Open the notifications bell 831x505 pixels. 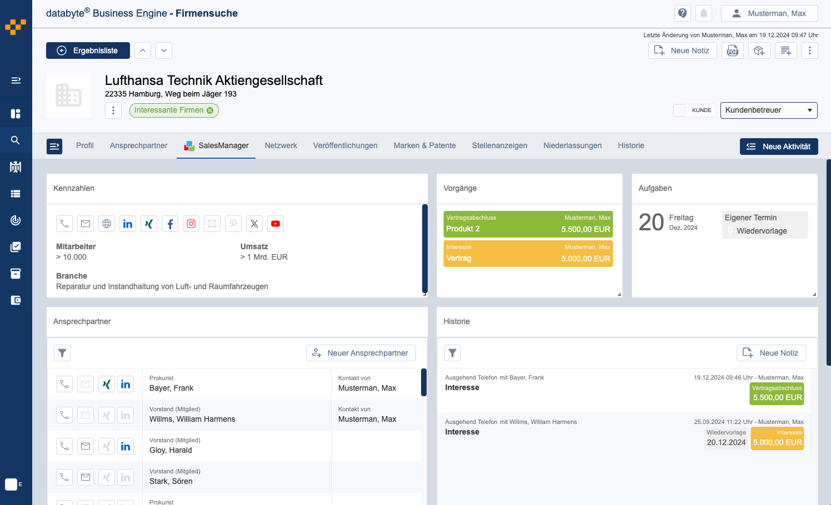(x=704, y=13)
